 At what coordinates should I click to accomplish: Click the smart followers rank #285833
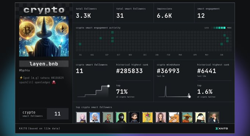pos(129,71)
